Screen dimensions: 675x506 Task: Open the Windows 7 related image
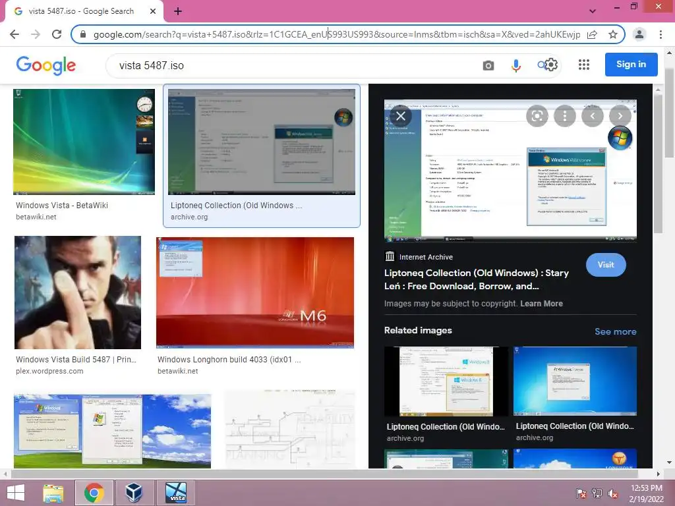575,381
